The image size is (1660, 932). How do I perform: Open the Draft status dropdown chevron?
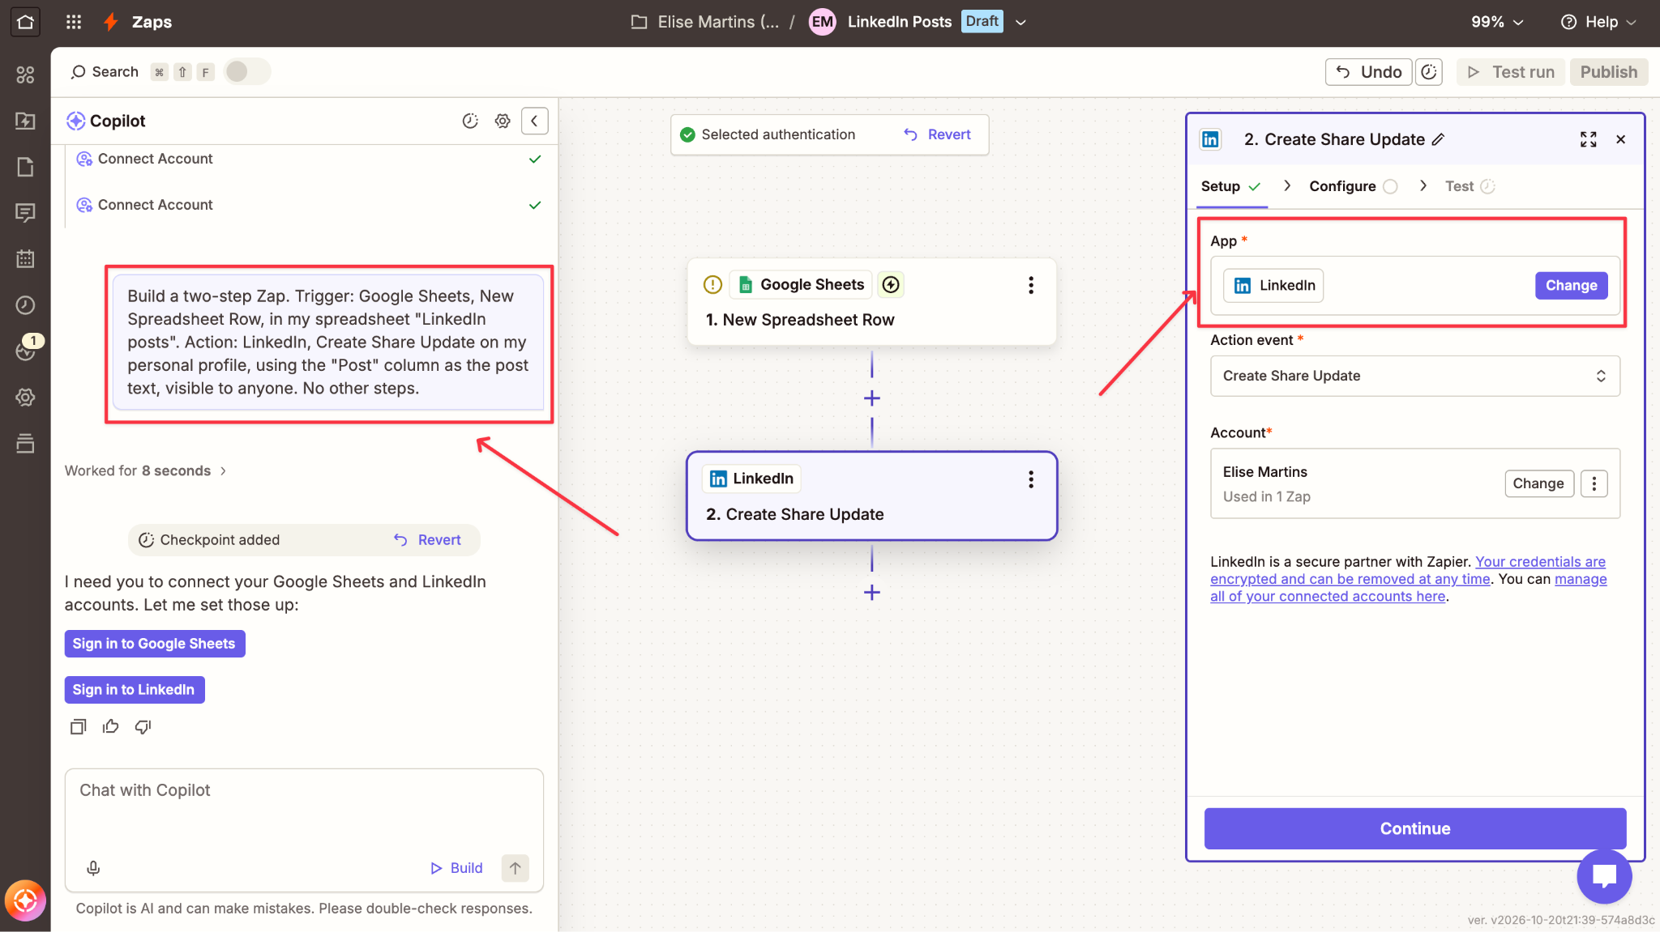coord(1021,22)
